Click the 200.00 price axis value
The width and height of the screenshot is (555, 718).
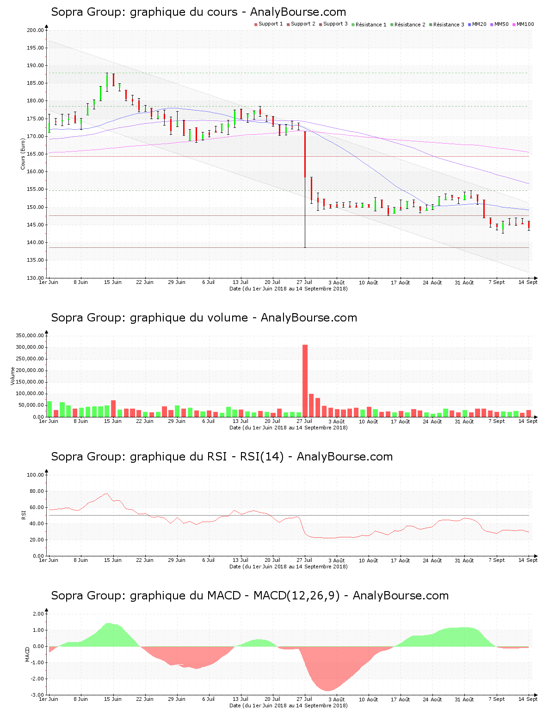35,30
